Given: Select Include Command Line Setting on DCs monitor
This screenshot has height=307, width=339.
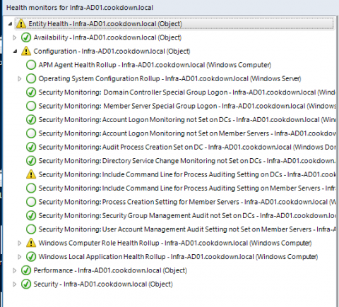Looking at the screenshot, I should coord(187,174).
